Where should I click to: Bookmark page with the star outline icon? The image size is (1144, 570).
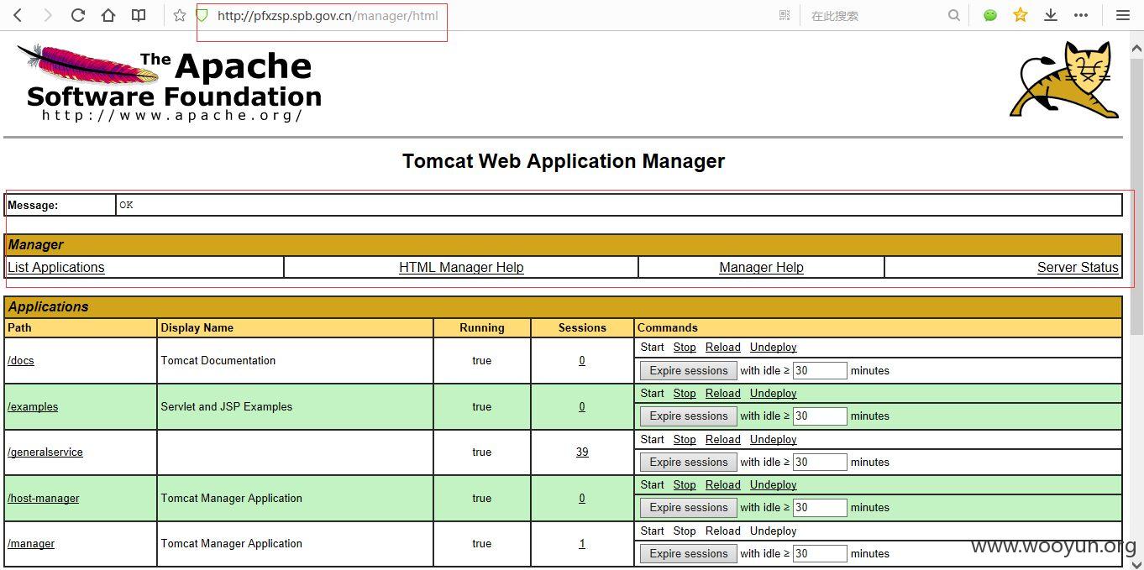point(179,15)
